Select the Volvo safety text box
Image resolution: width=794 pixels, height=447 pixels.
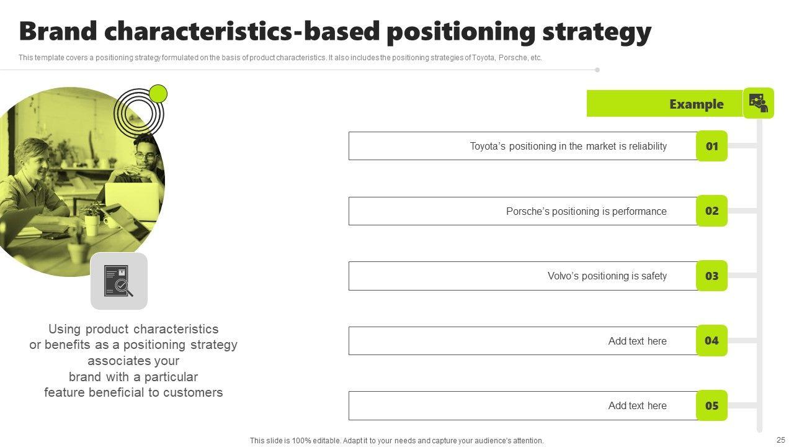coord(522,276)
